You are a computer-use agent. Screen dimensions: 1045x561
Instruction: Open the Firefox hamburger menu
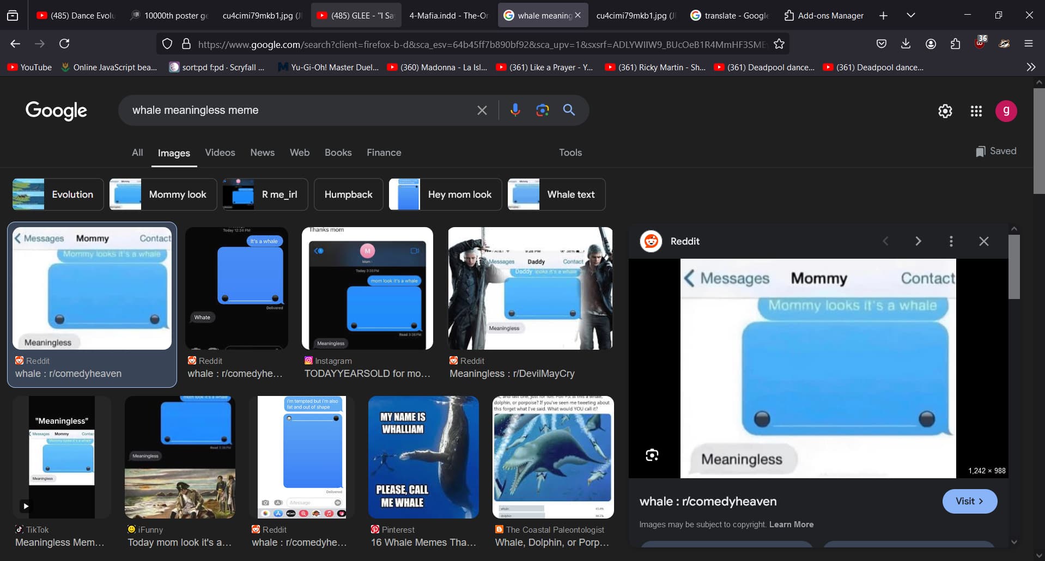point(1029,44)
